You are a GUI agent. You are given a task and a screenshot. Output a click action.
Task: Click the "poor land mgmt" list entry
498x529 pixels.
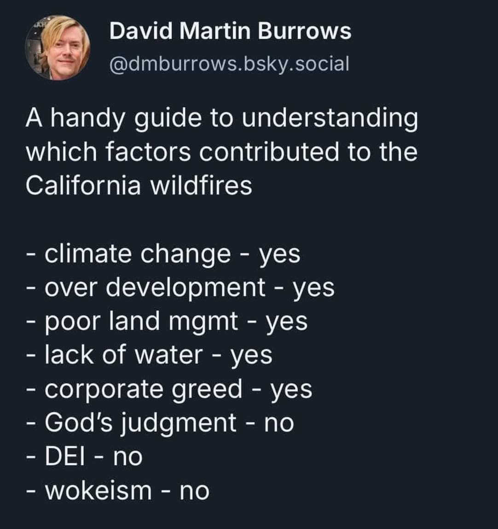coord(141,321)
